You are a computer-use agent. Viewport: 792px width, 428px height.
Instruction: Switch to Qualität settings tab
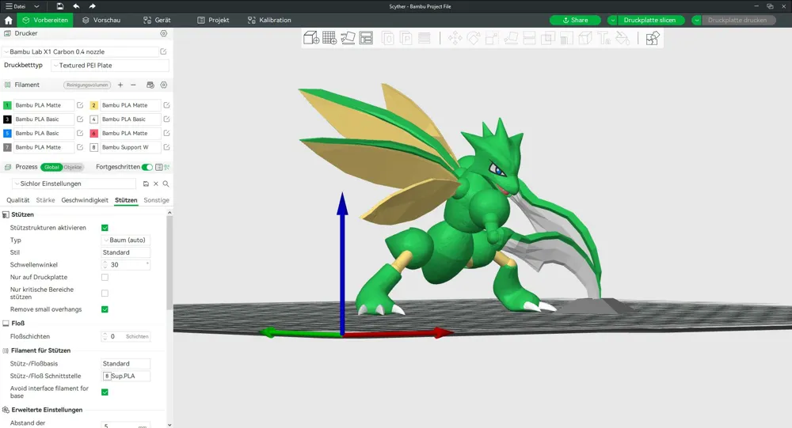(17, 200)
